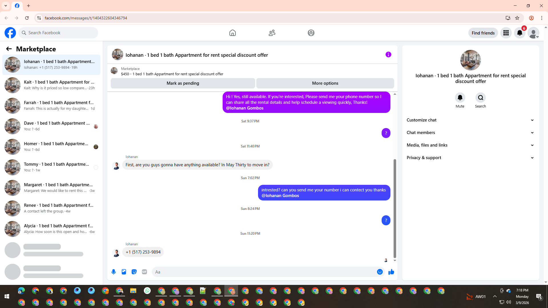
Task: Send a thumbs-up like
Action: click(x=391, y=272)
